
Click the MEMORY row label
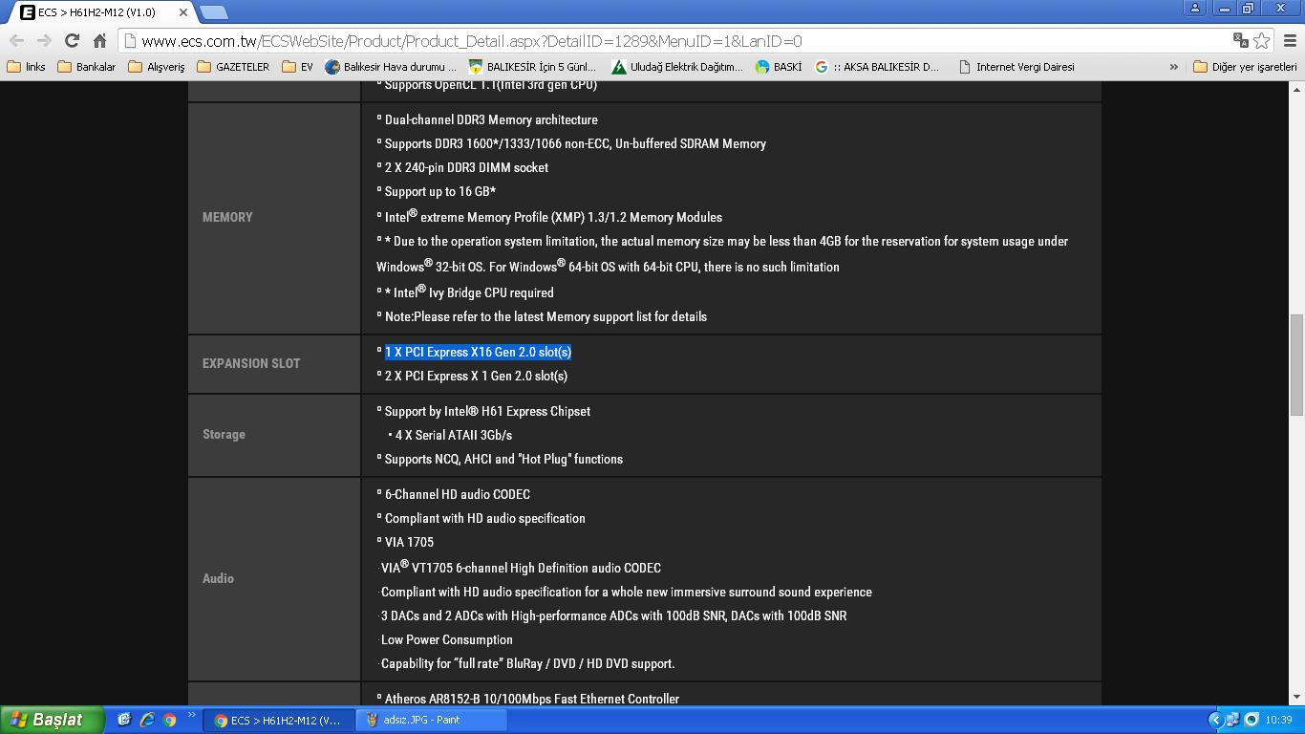(x=227, y=217)
